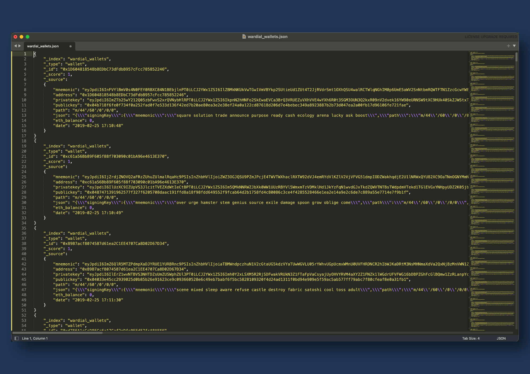530x374 pixels.
Task: Click the unsaved dot on wardial_wallets.json tab
Action: [70, 46]
